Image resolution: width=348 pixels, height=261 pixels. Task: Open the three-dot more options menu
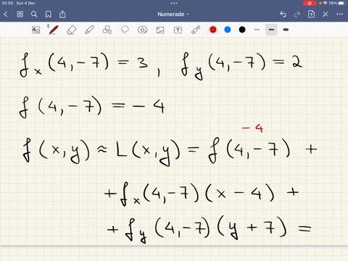(340, 14)
